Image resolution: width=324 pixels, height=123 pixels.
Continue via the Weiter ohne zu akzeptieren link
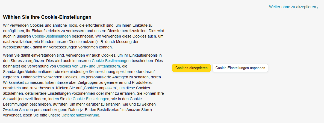point(292,7)
